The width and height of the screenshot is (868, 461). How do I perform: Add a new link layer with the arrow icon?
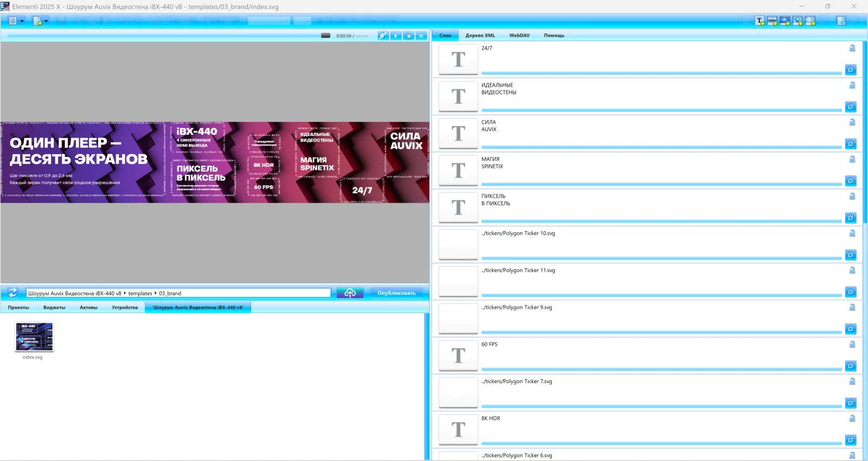(810, 21)
